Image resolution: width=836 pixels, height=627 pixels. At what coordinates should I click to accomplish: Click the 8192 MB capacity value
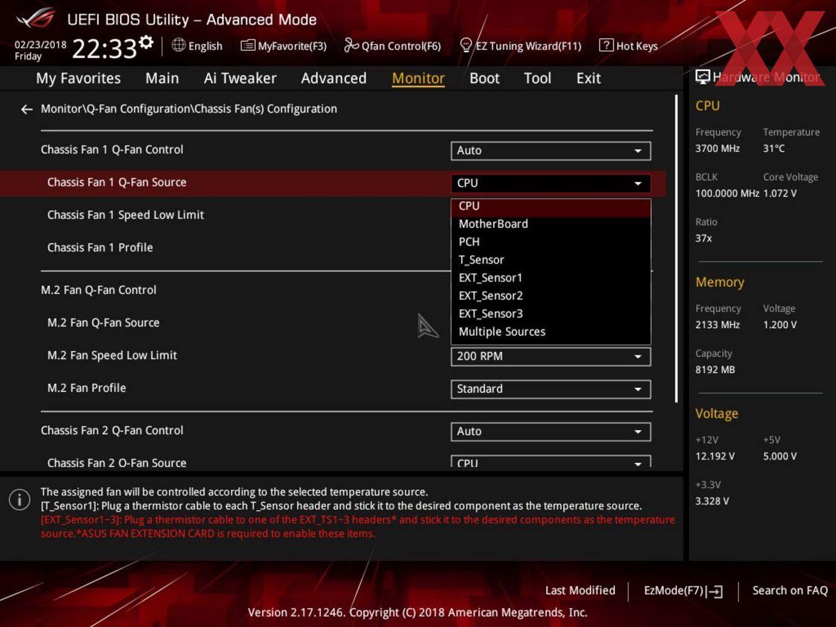click(x=715, y=369)
